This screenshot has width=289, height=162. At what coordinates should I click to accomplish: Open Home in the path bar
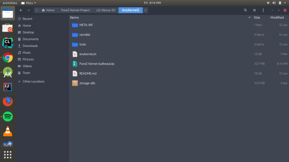(x=48, y=10)
